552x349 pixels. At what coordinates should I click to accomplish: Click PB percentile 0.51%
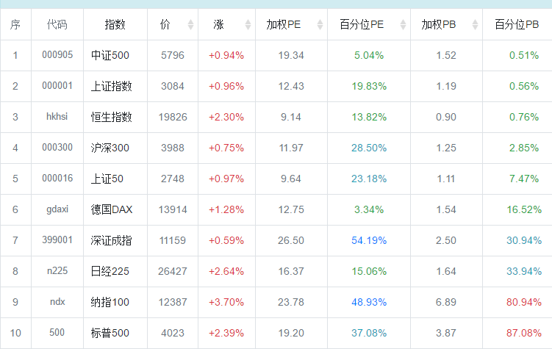(x=524, y=56)
